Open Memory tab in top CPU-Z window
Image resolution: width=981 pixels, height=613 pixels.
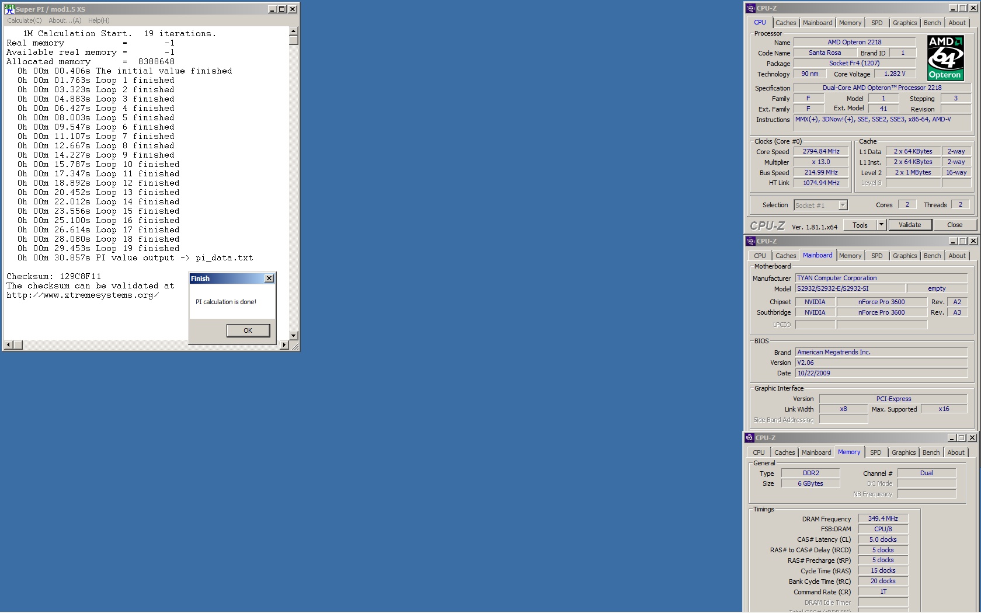(x=850, y=23)
